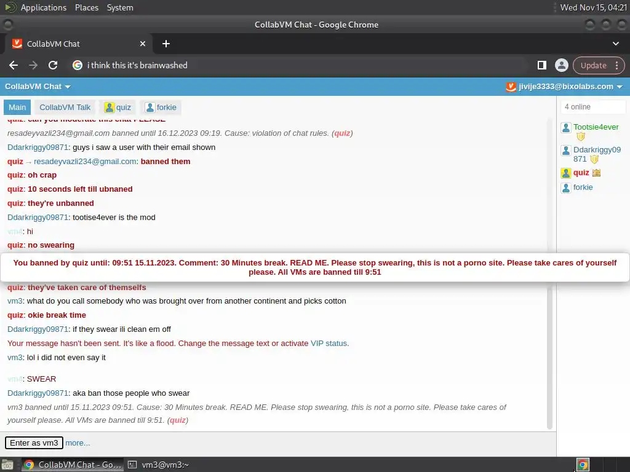
Task: Click the browser forward arrow
Action: click(33, 65)
